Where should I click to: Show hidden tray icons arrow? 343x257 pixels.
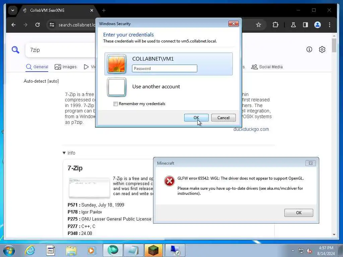coord(293,251)
